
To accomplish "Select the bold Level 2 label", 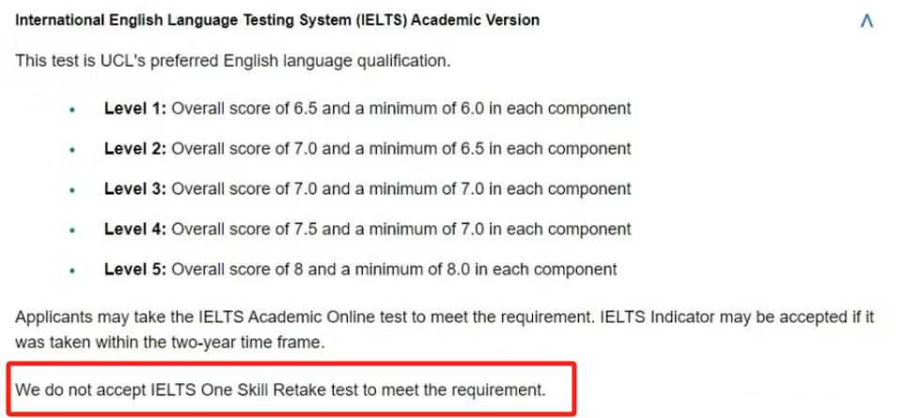I will (x=135, y=148).
